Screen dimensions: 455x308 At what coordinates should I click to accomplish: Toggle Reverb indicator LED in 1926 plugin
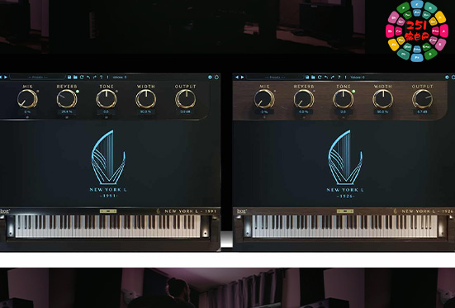(315, 92)
